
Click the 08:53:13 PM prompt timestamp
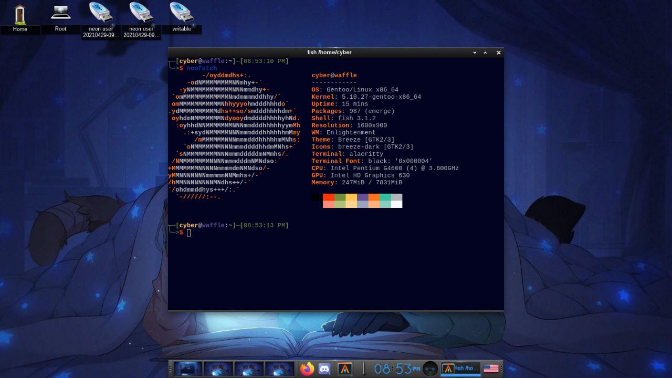(x=266, y=226)
